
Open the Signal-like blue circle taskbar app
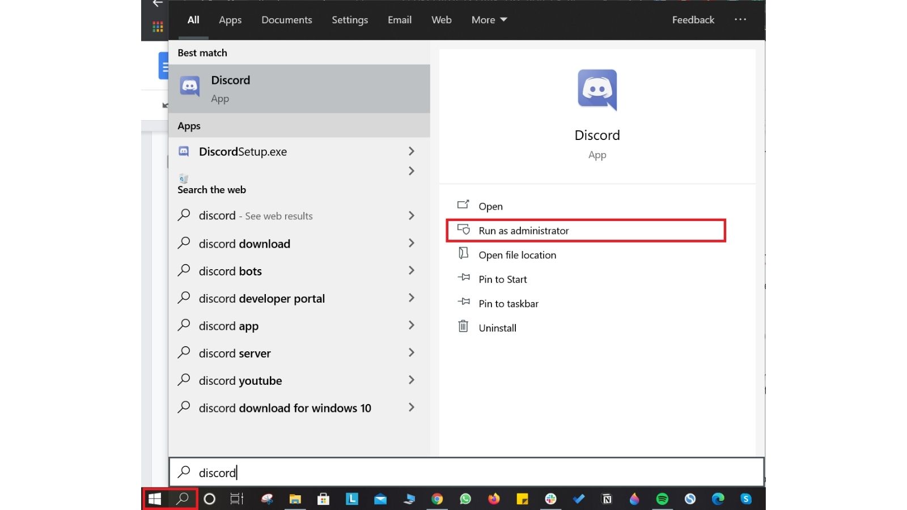[x=690, y=499]
